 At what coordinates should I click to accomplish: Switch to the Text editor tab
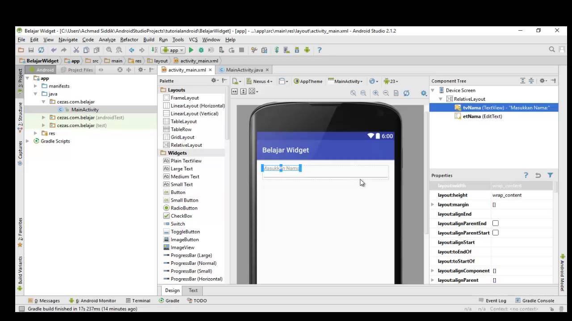tap(193, 290)
